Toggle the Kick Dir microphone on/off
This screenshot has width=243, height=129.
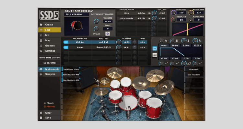[x=66, y=42]
